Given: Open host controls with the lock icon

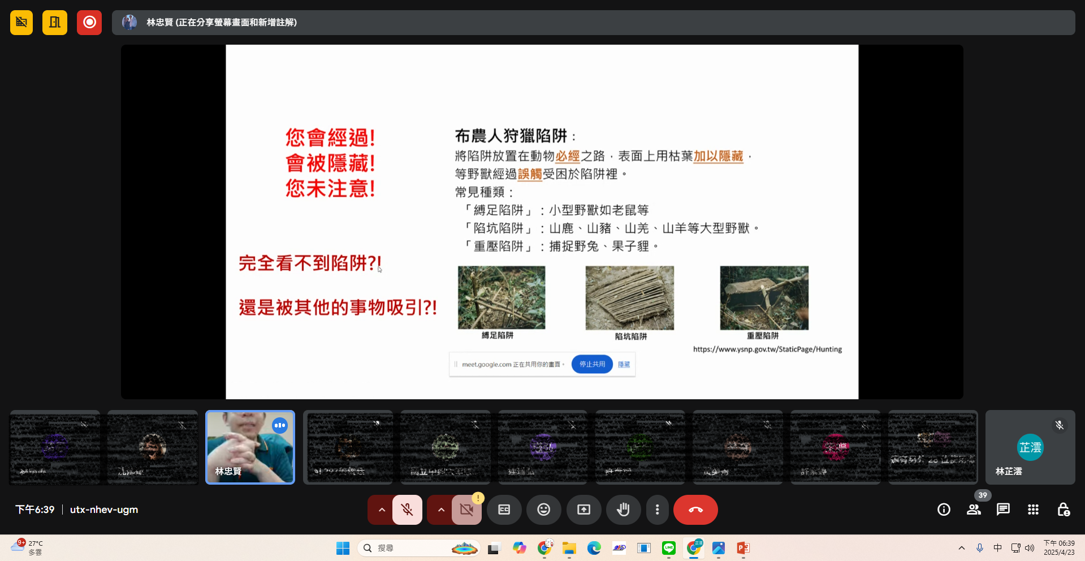Looking at the screenshot, I should pyautogui.click(x=1063, y=510).
